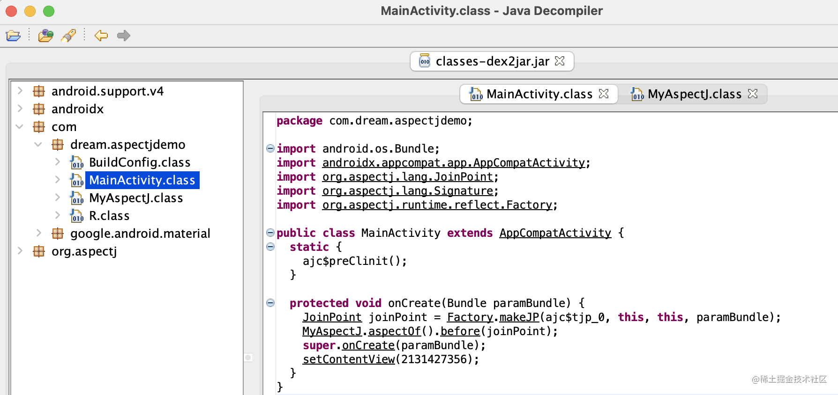Expand the org.aspectj package

[x=20, y=251]
